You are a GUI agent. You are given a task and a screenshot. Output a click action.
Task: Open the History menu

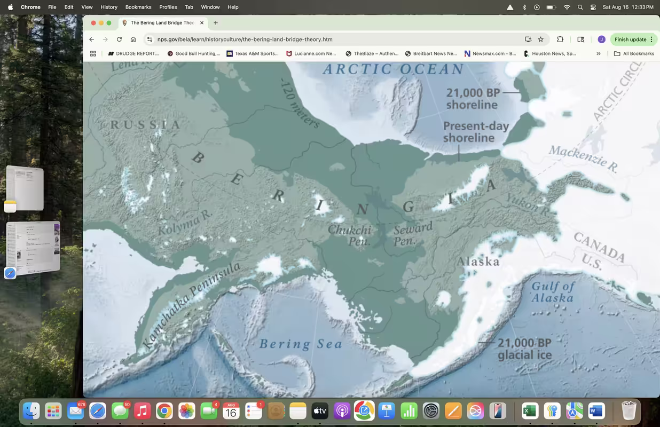click(x=109, y=7)
